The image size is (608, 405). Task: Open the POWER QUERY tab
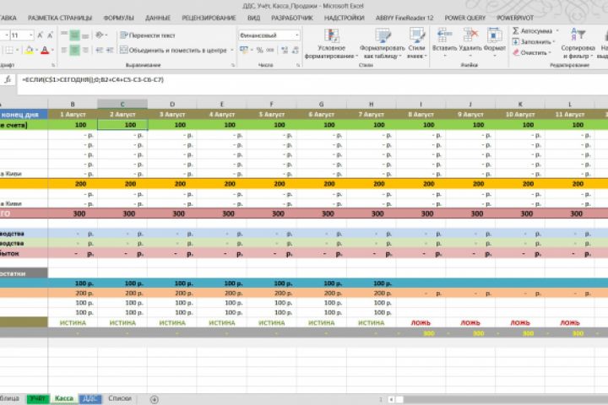[464, 18]
